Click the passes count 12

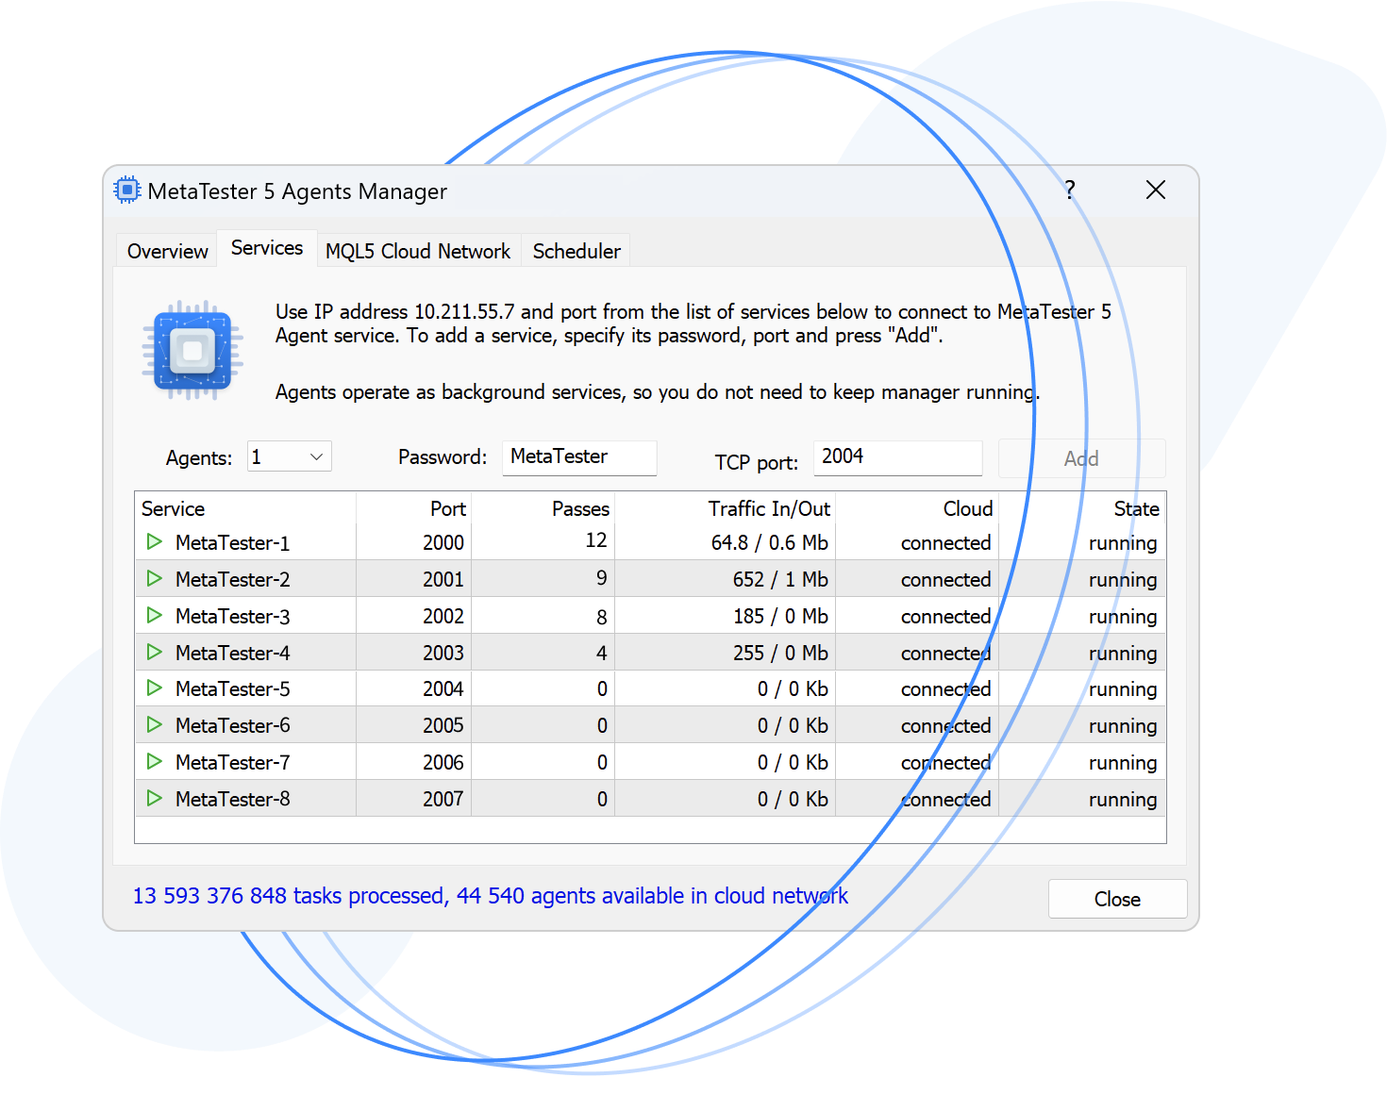[x=596, y=540]
